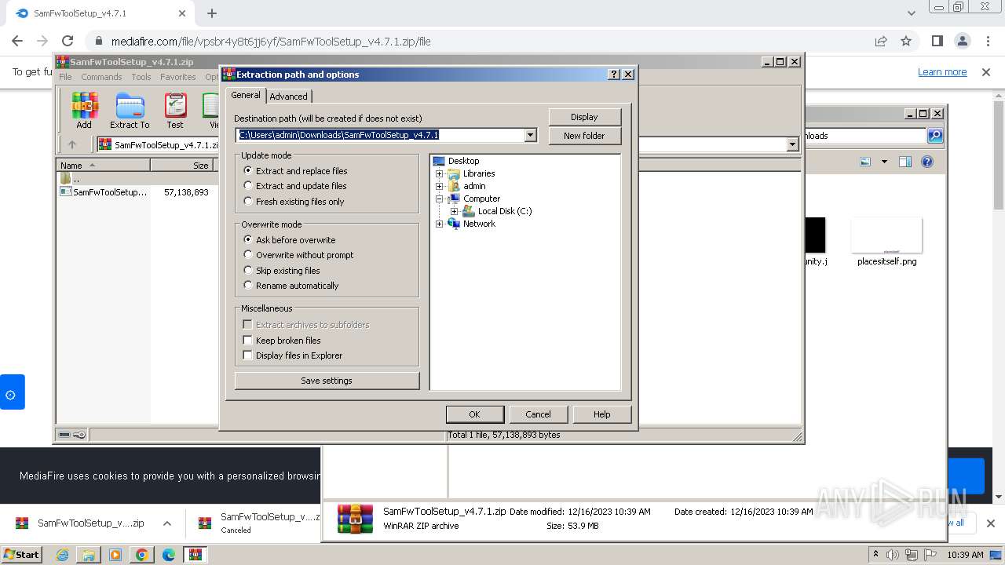Click New folder button
Screen dimensions: 1005x565
click(584, 136)
